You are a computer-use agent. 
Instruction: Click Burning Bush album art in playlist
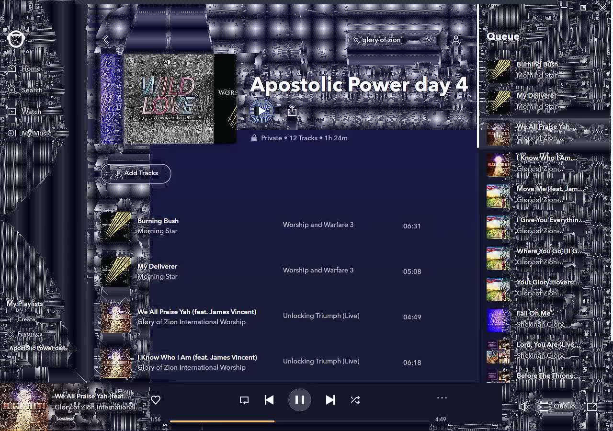click(x=115, y=226)
